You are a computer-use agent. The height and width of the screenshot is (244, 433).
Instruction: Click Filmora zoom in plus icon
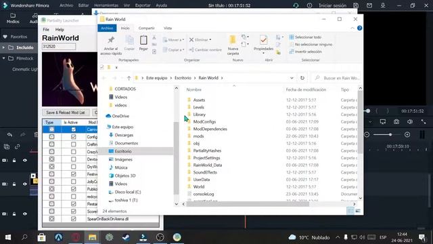click(407, 135)
